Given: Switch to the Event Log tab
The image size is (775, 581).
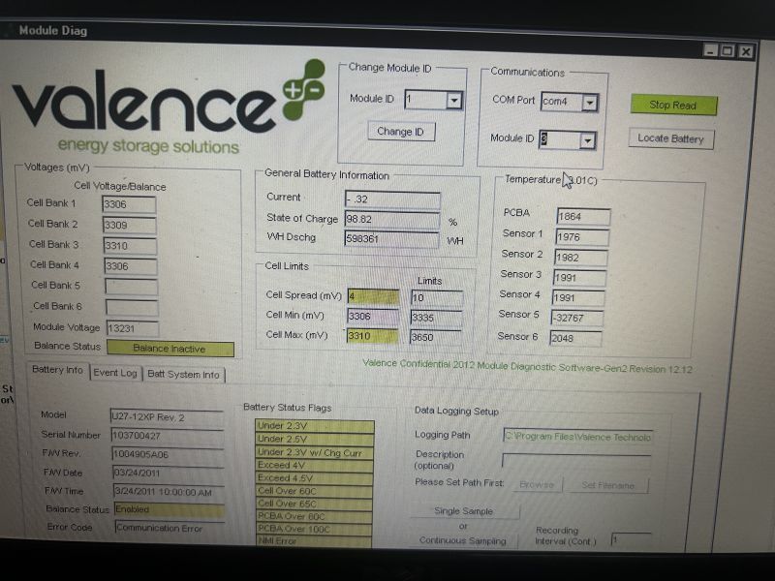Looking at the screenshot, I should 115,373.
